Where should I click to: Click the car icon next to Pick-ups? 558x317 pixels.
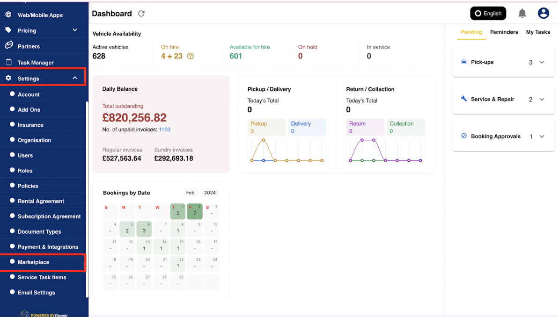point(463,61)
